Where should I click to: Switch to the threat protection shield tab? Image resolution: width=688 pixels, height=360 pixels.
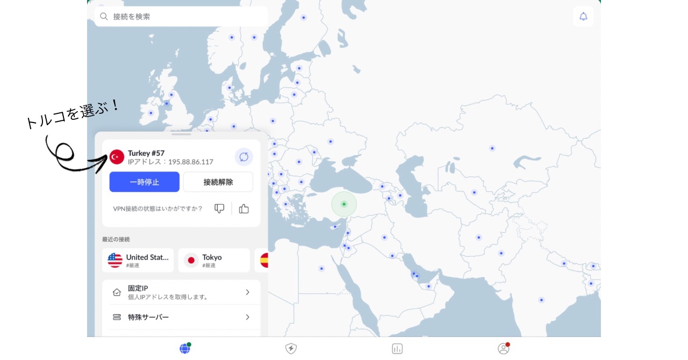tap(291, 349)
